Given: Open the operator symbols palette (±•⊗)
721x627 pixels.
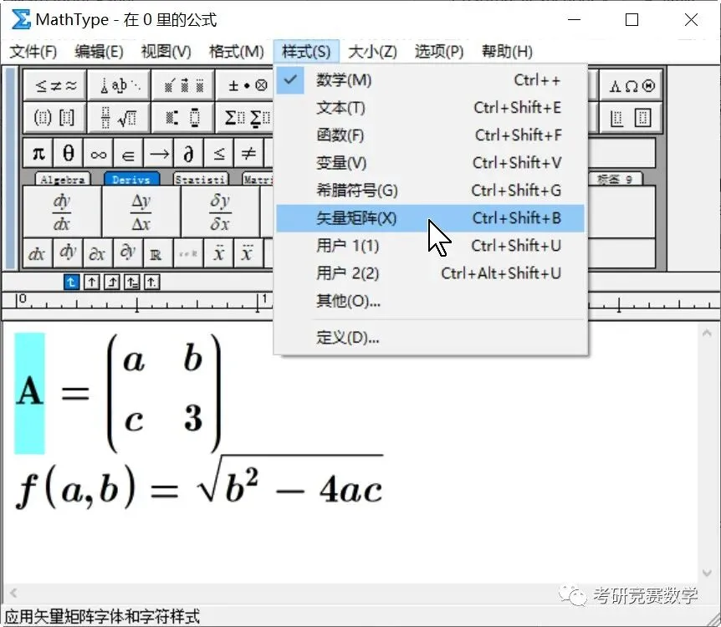Looking at the screenshot, I should (245, 85).
